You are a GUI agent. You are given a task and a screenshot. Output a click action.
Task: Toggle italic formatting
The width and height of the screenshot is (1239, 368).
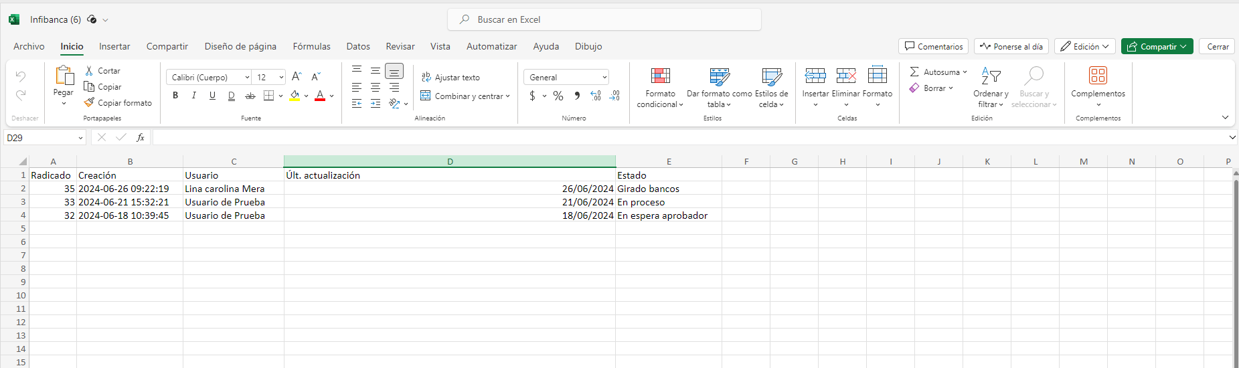pos(194,96)
